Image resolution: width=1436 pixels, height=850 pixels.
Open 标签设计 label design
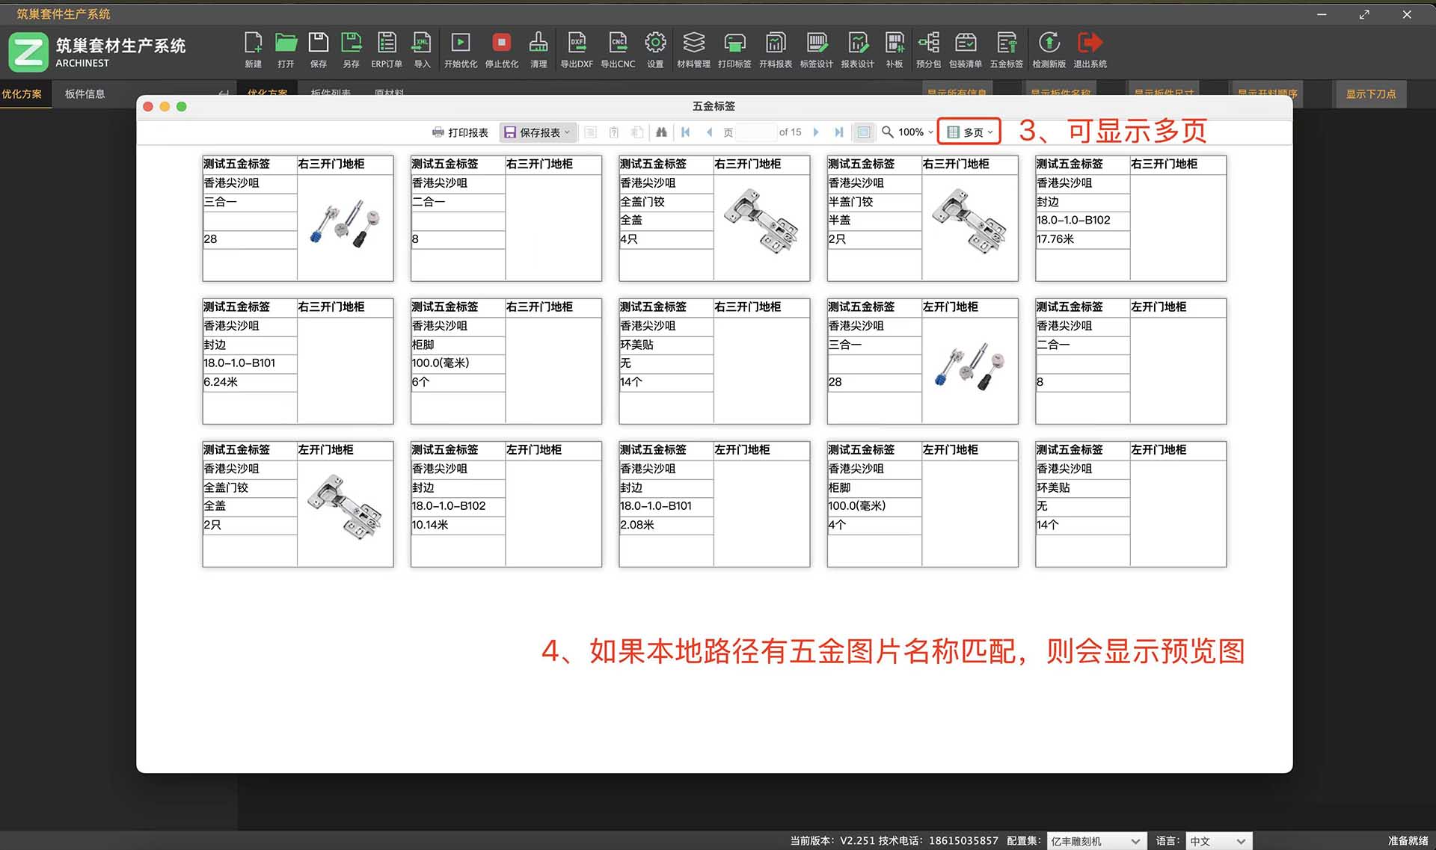(817, 50)
